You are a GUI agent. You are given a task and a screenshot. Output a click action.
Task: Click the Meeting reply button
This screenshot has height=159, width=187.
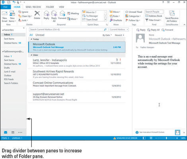73,14
